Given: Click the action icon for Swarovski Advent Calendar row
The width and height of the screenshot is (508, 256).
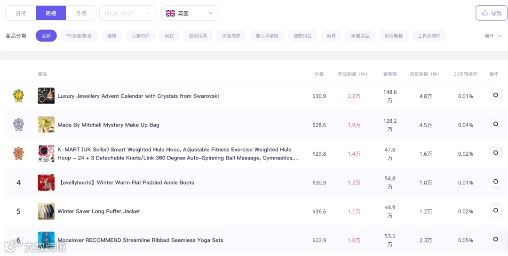Looking at the screenshot, I should pos(495,95).
